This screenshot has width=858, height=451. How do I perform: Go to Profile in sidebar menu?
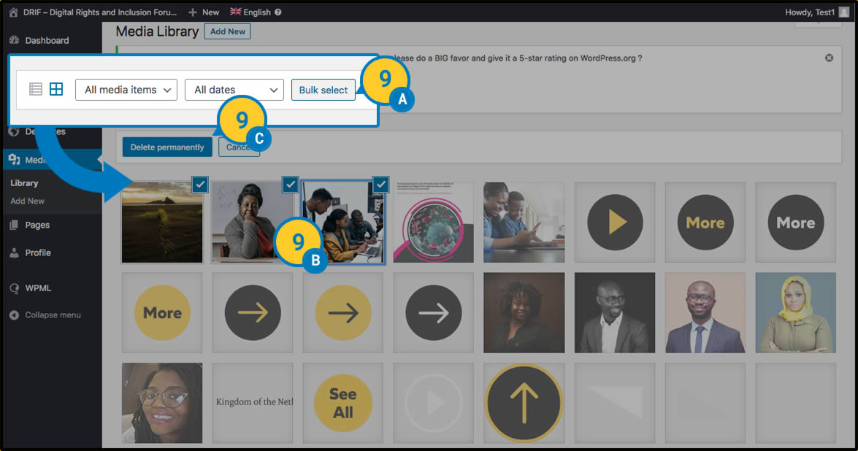pos(38,253)
